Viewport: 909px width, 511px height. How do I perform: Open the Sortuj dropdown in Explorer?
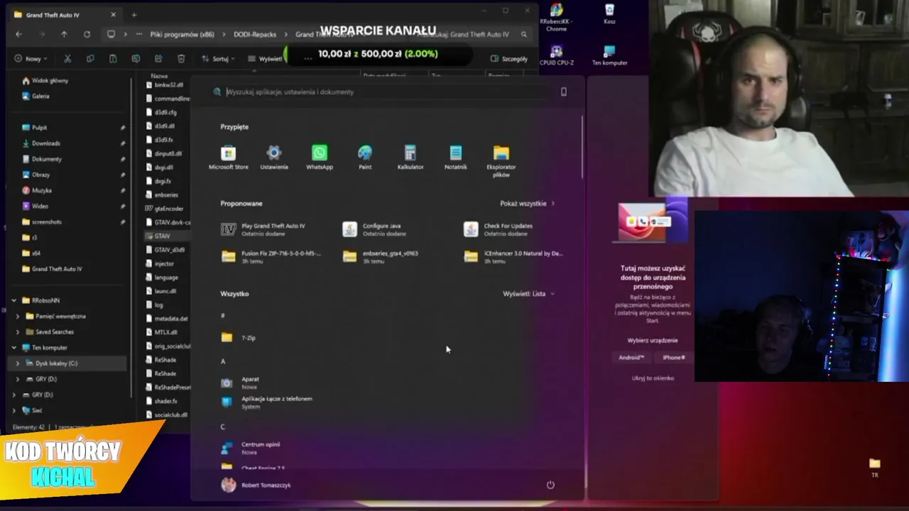pos(219,59)
